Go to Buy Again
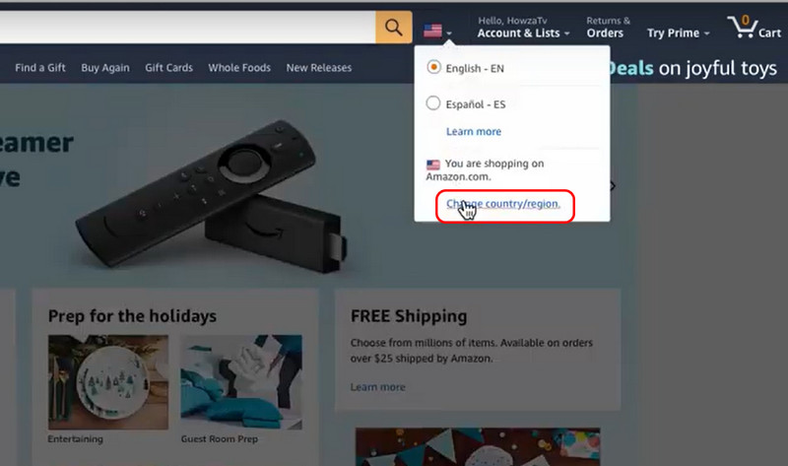This screenshot has width=788, height=466. point(105,68)
